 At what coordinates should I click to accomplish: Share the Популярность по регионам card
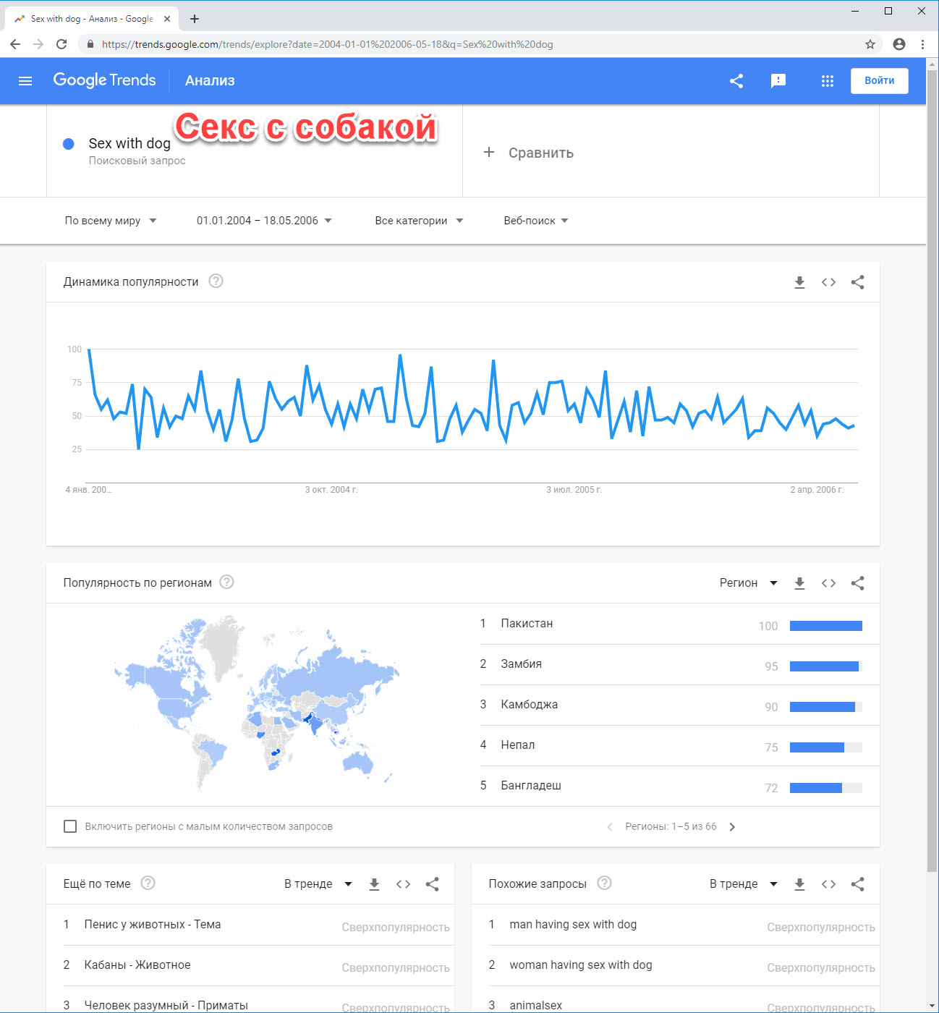[857, 583]
